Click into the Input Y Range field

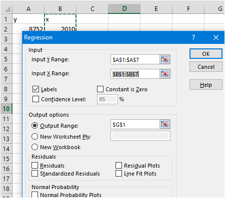pos(135,59)
